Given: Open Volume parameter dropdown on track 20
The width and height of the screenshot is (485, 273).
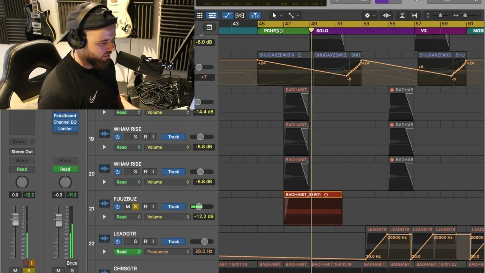Looking at the screenshot, I should pos(167,182).
